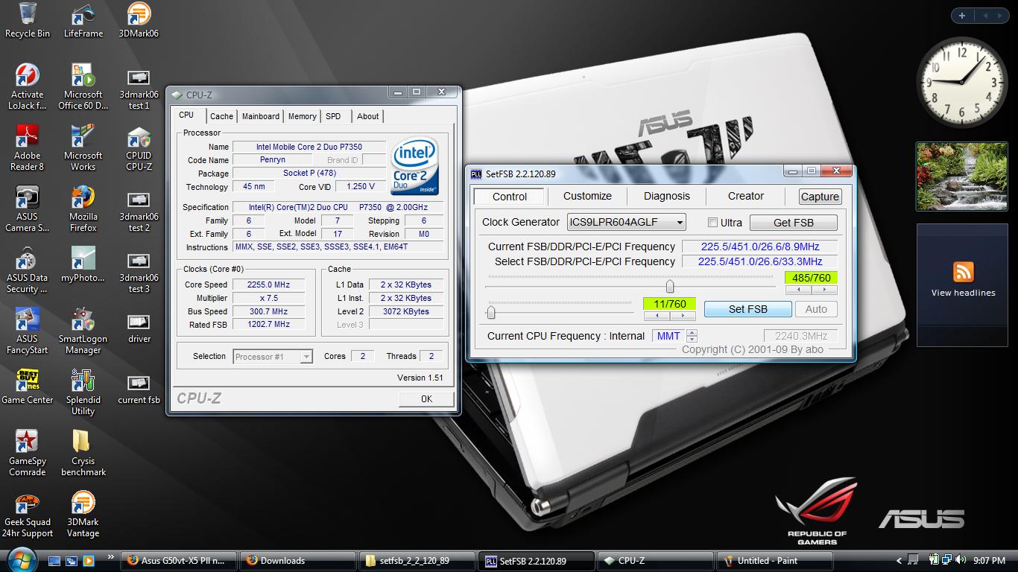The height and width of the screenshot is (572, 1018).
Task: Decrease the 11/760 value with left arrow
Action: (x=657, y=316)
